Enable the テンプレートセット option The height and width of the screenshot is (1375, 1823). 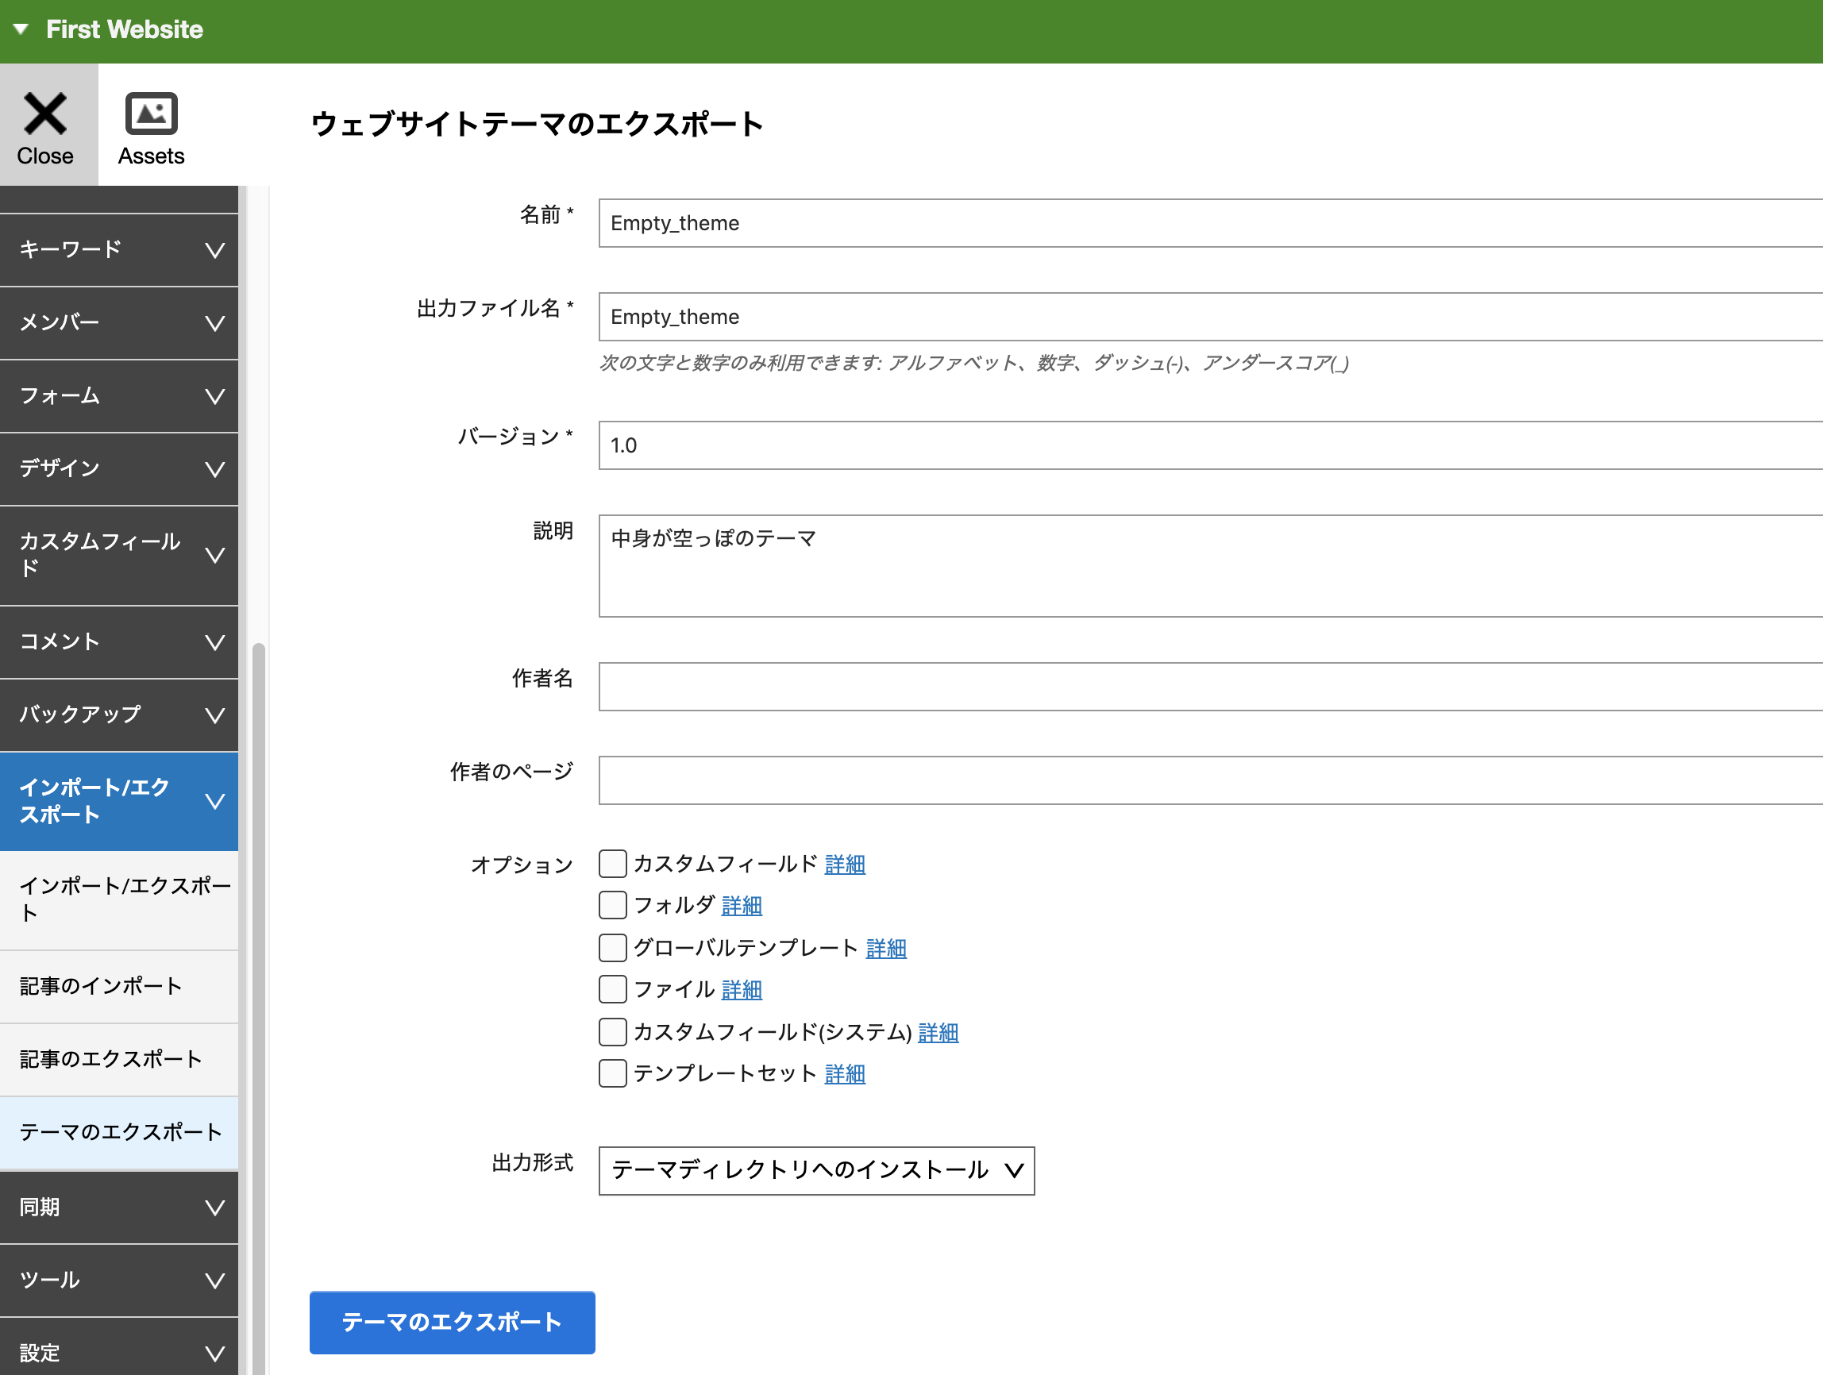[x=612, y=1073]
